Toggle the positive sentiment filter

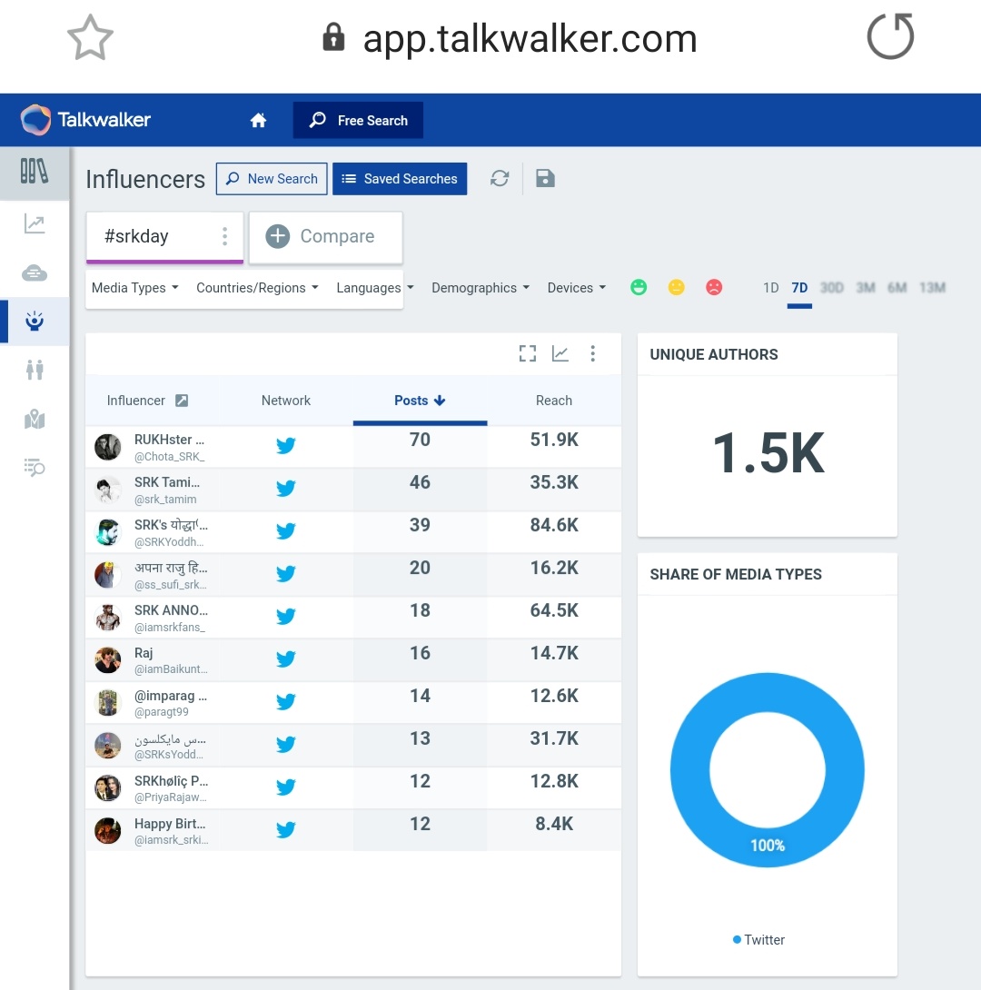click(639, 287)
